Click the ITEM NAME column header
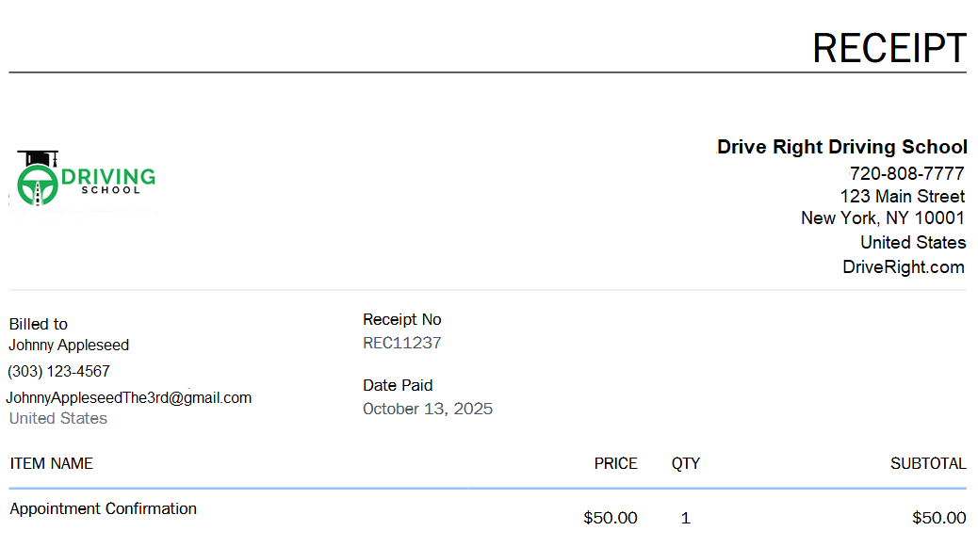 click(x=52, y=463)
